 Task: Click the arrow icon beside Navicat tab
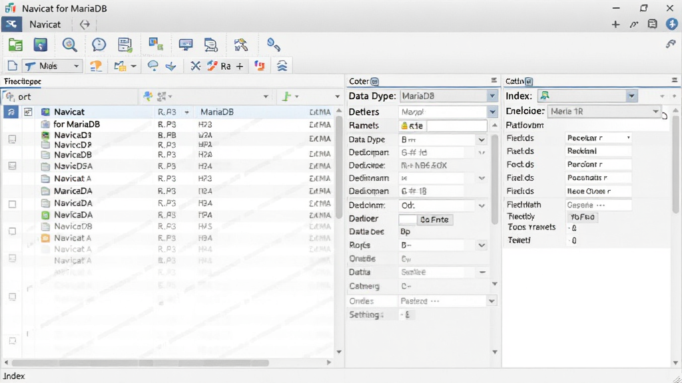tap(85, 25)
